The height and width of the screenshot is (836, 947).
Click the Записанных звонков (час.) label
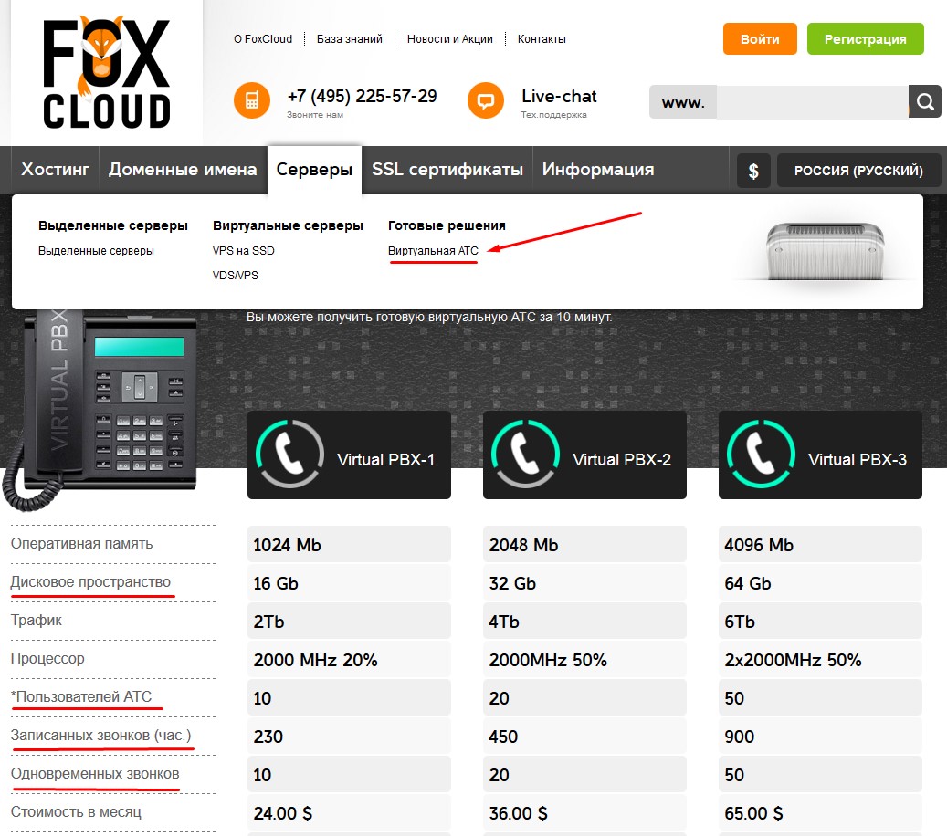point(100,736)
